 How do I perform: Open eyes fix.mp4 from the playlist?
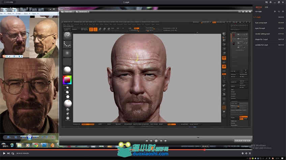click(260, 28)
